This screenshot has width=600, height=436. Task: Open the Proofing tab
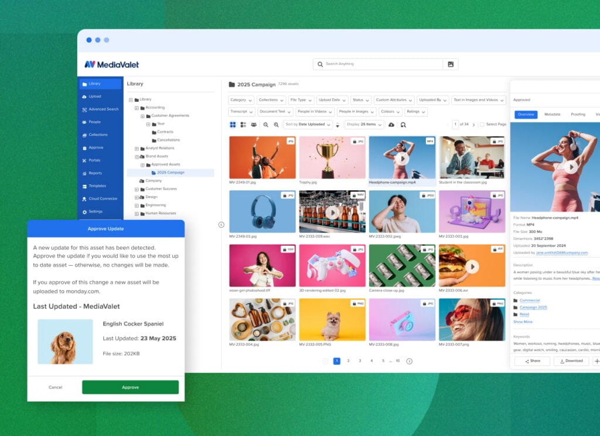coord(579,115)
